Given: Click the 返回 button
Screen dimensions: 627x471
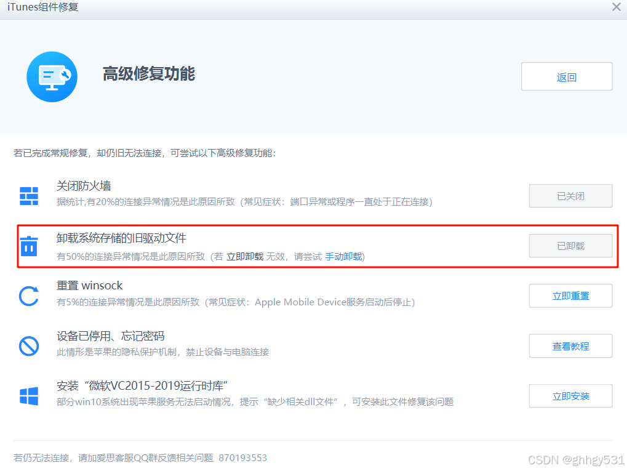Looking at the screenshot, I should 567,76.
